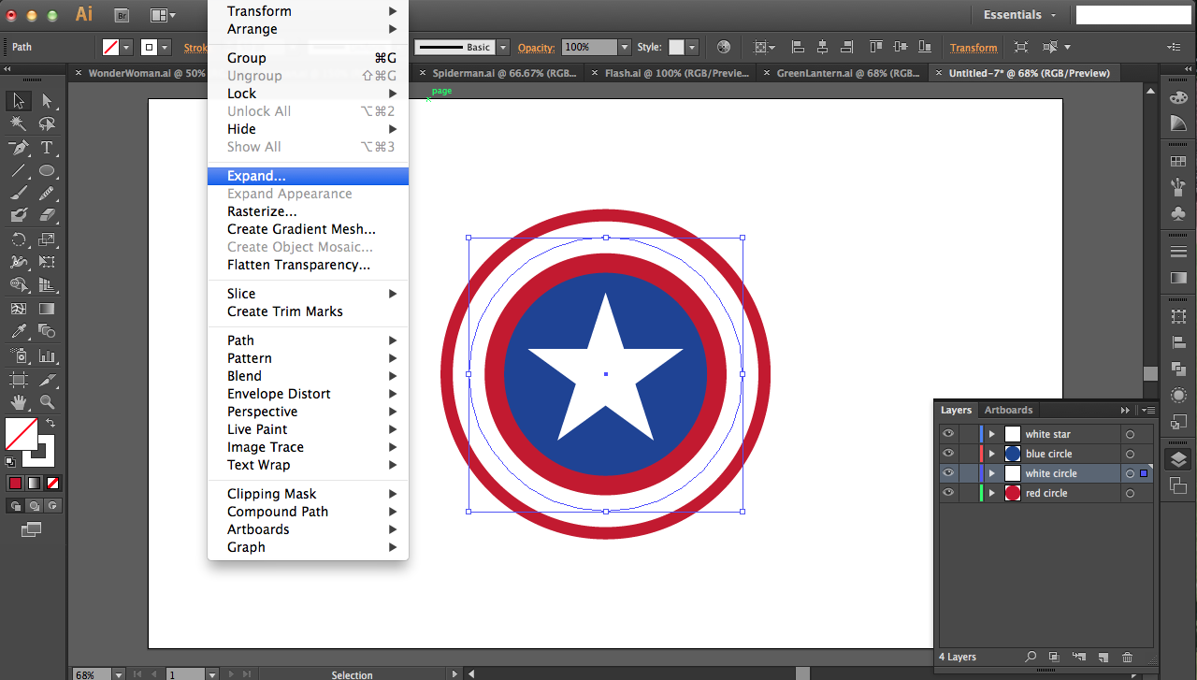The width and height of the screenshot is (1197, 680).
Task: Open the Clipping Mask submenu
Action: click(x=308, y=494)
